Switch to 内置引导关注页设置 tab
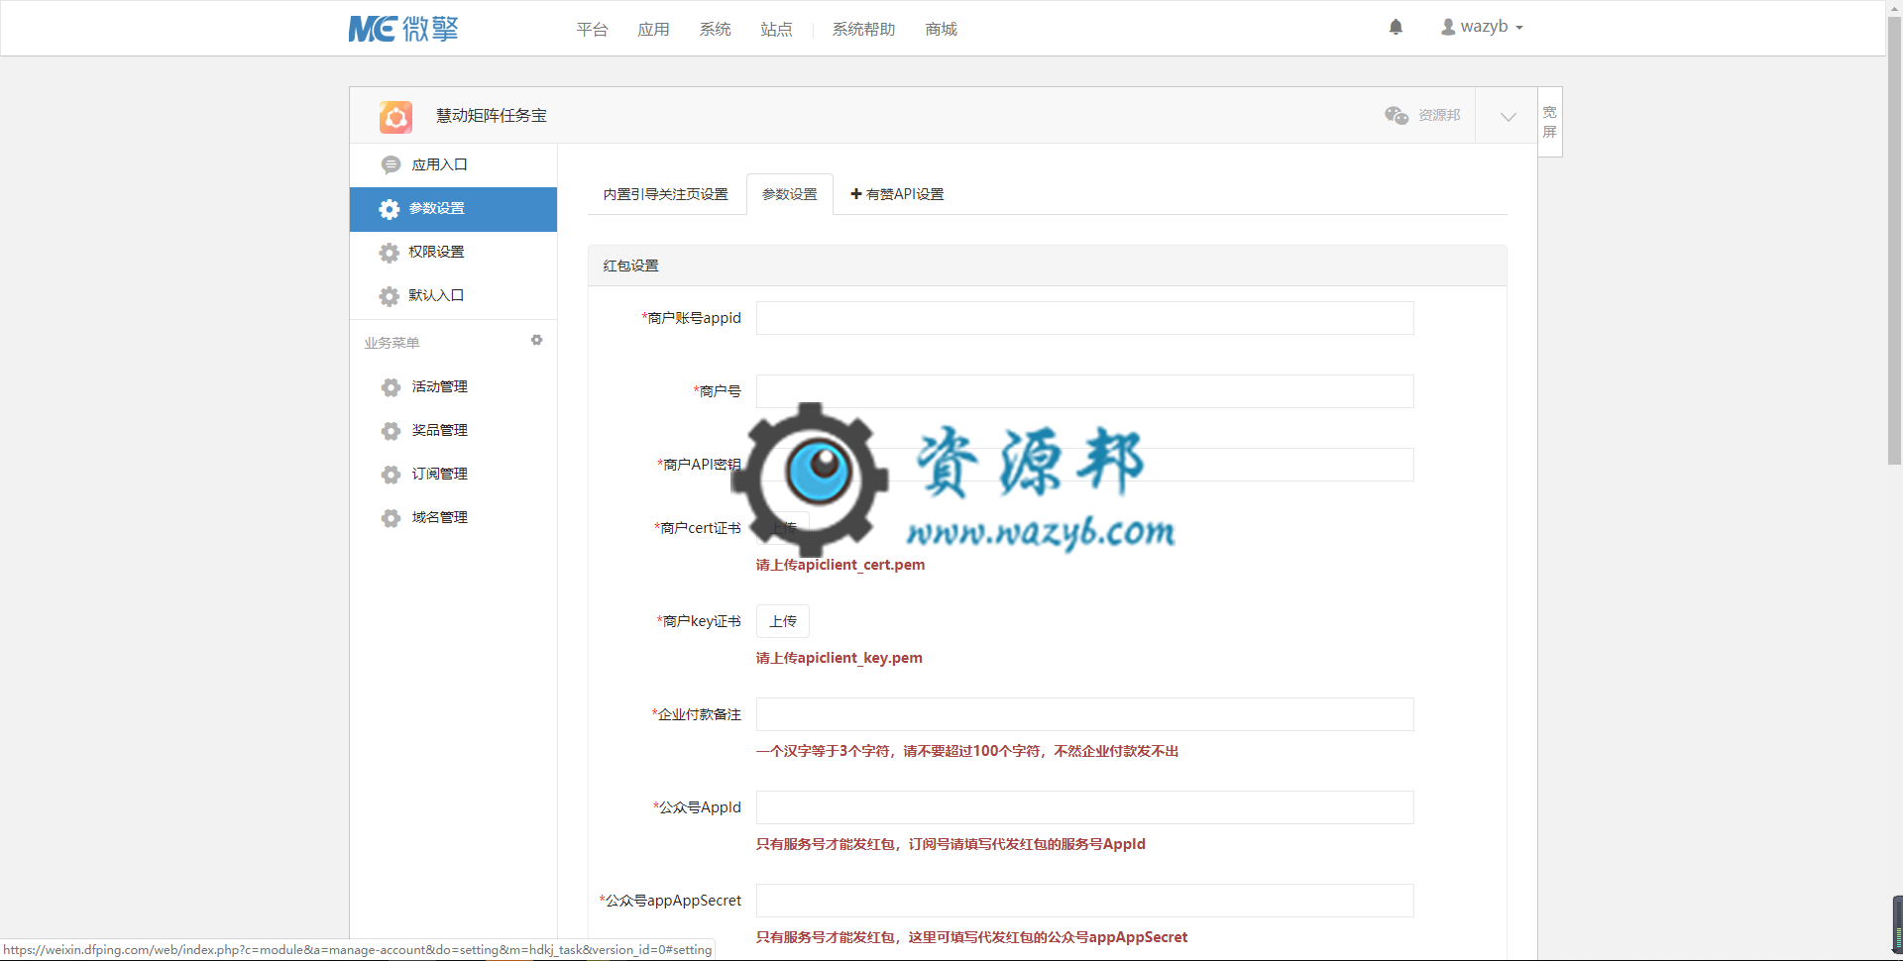The image size is (1903, 961). coord(666,194)
